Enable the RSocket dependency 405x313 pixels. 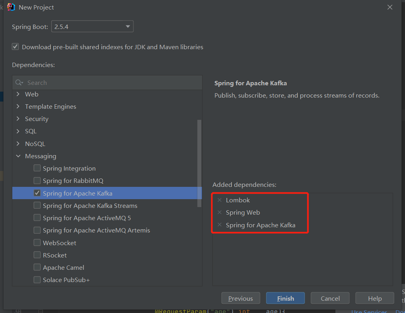[x=37, y=255]
